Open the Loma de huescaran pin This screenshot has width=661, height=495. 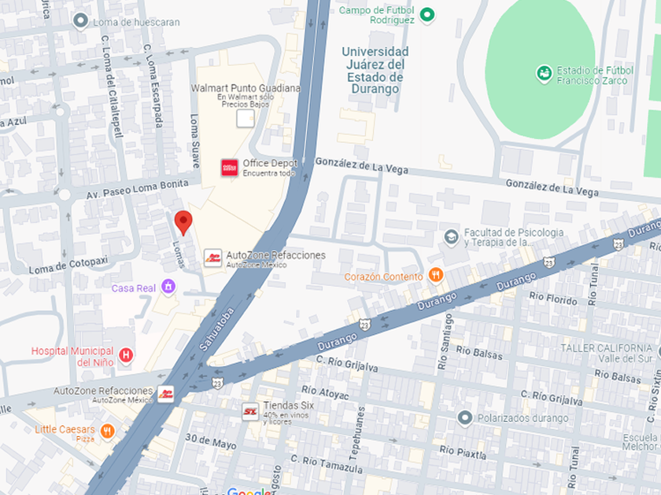[x=80, y=21]
